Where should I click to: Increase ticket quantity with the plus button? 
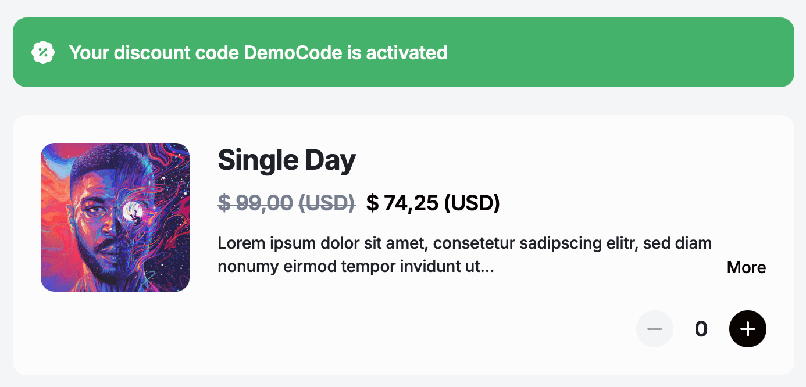click(748, 329)
